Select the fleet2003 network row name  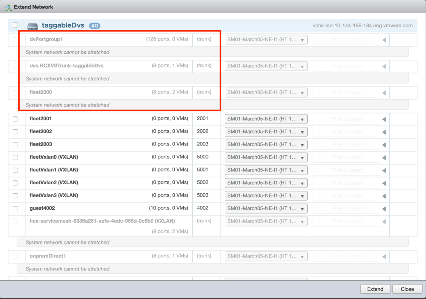pos(41,144)
